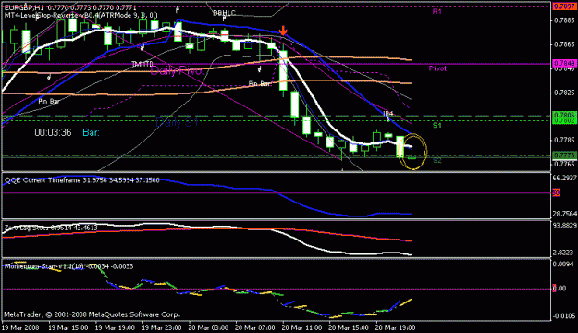578x333 pixels.
Task: Select the green 0.7806 price tag
Action: point(564,116)
